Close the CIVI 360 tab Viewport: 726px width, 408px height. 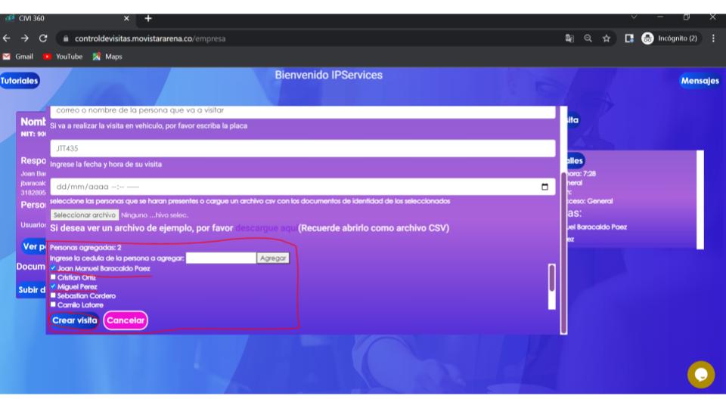pyautogui.click(x=126, y=18)
